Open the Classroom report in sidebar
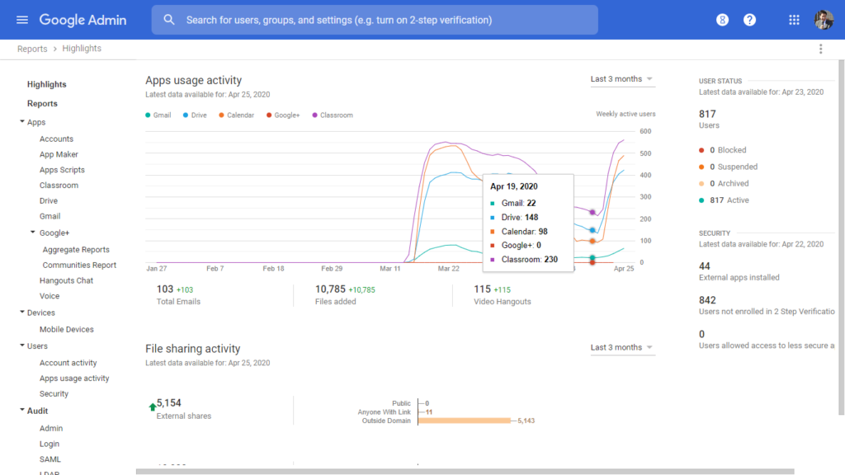The width and height of the screenshot is (845, 475). 59,186
